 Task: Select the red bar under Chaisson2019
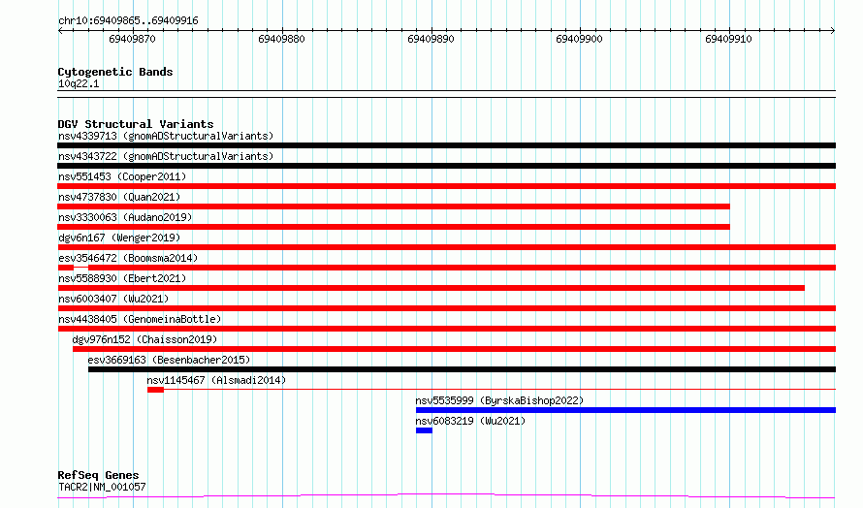454,349
